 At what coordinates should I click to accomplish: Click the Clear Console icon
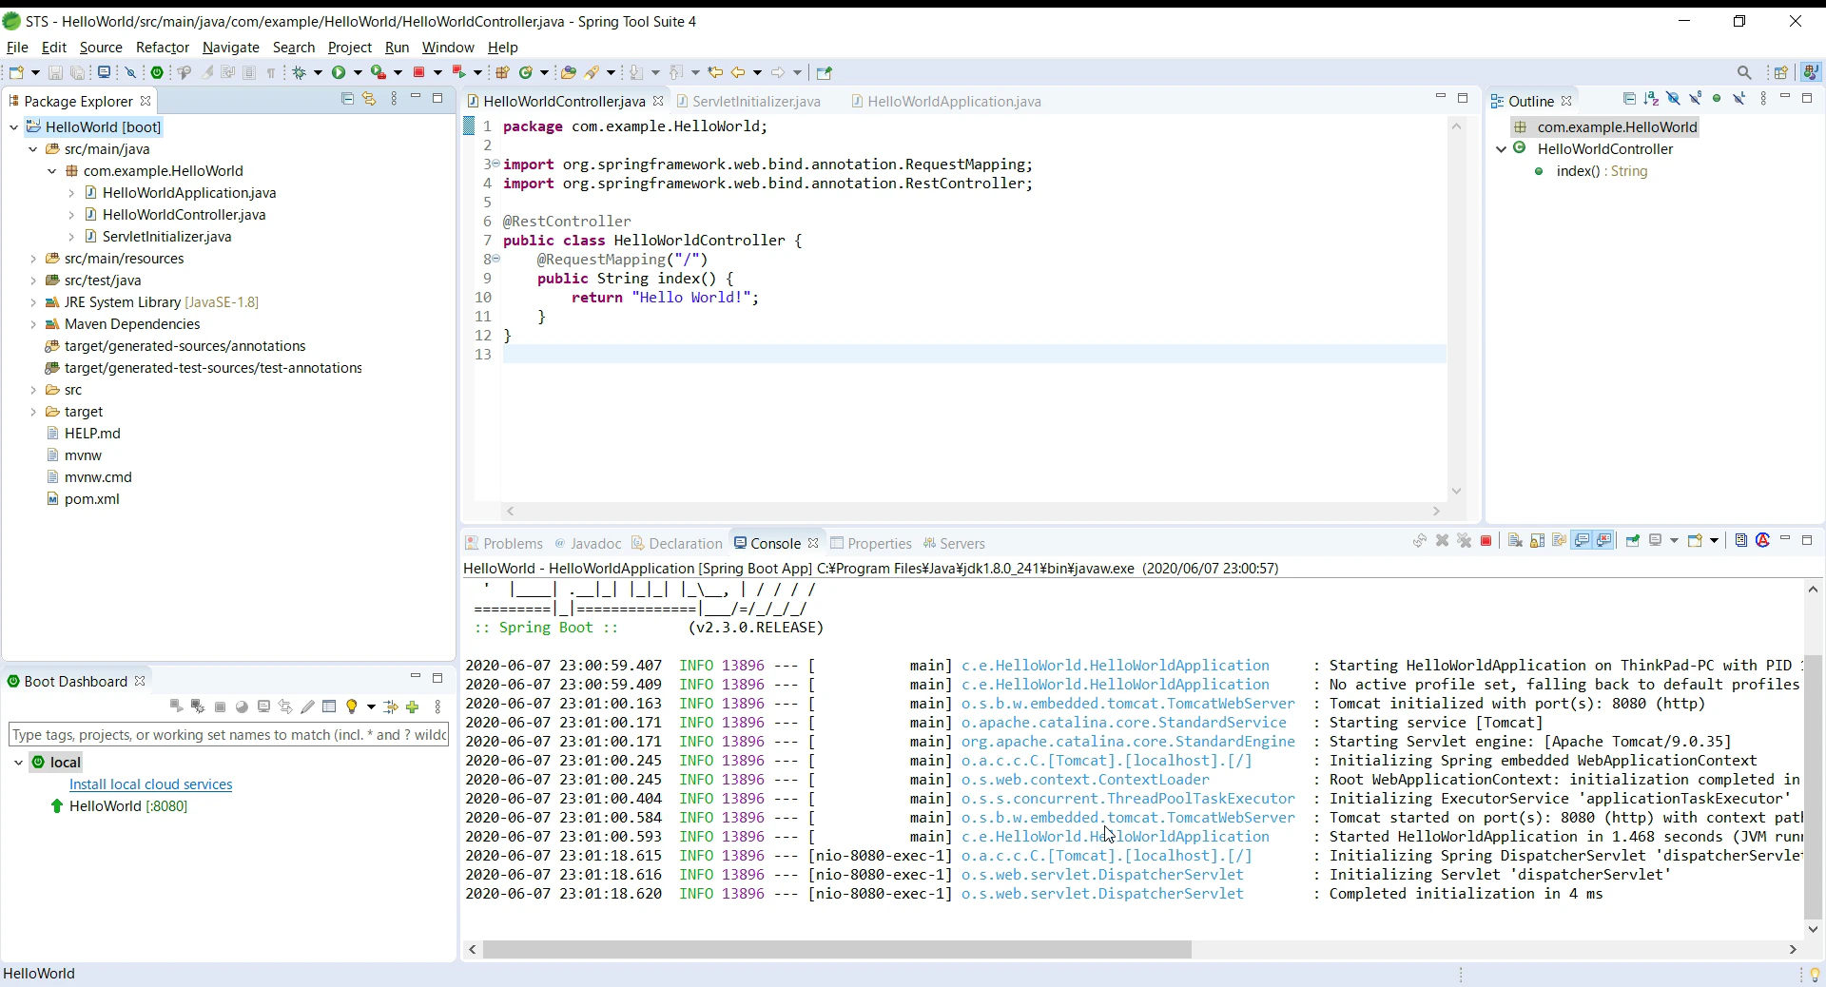(x=1515, y=541)
